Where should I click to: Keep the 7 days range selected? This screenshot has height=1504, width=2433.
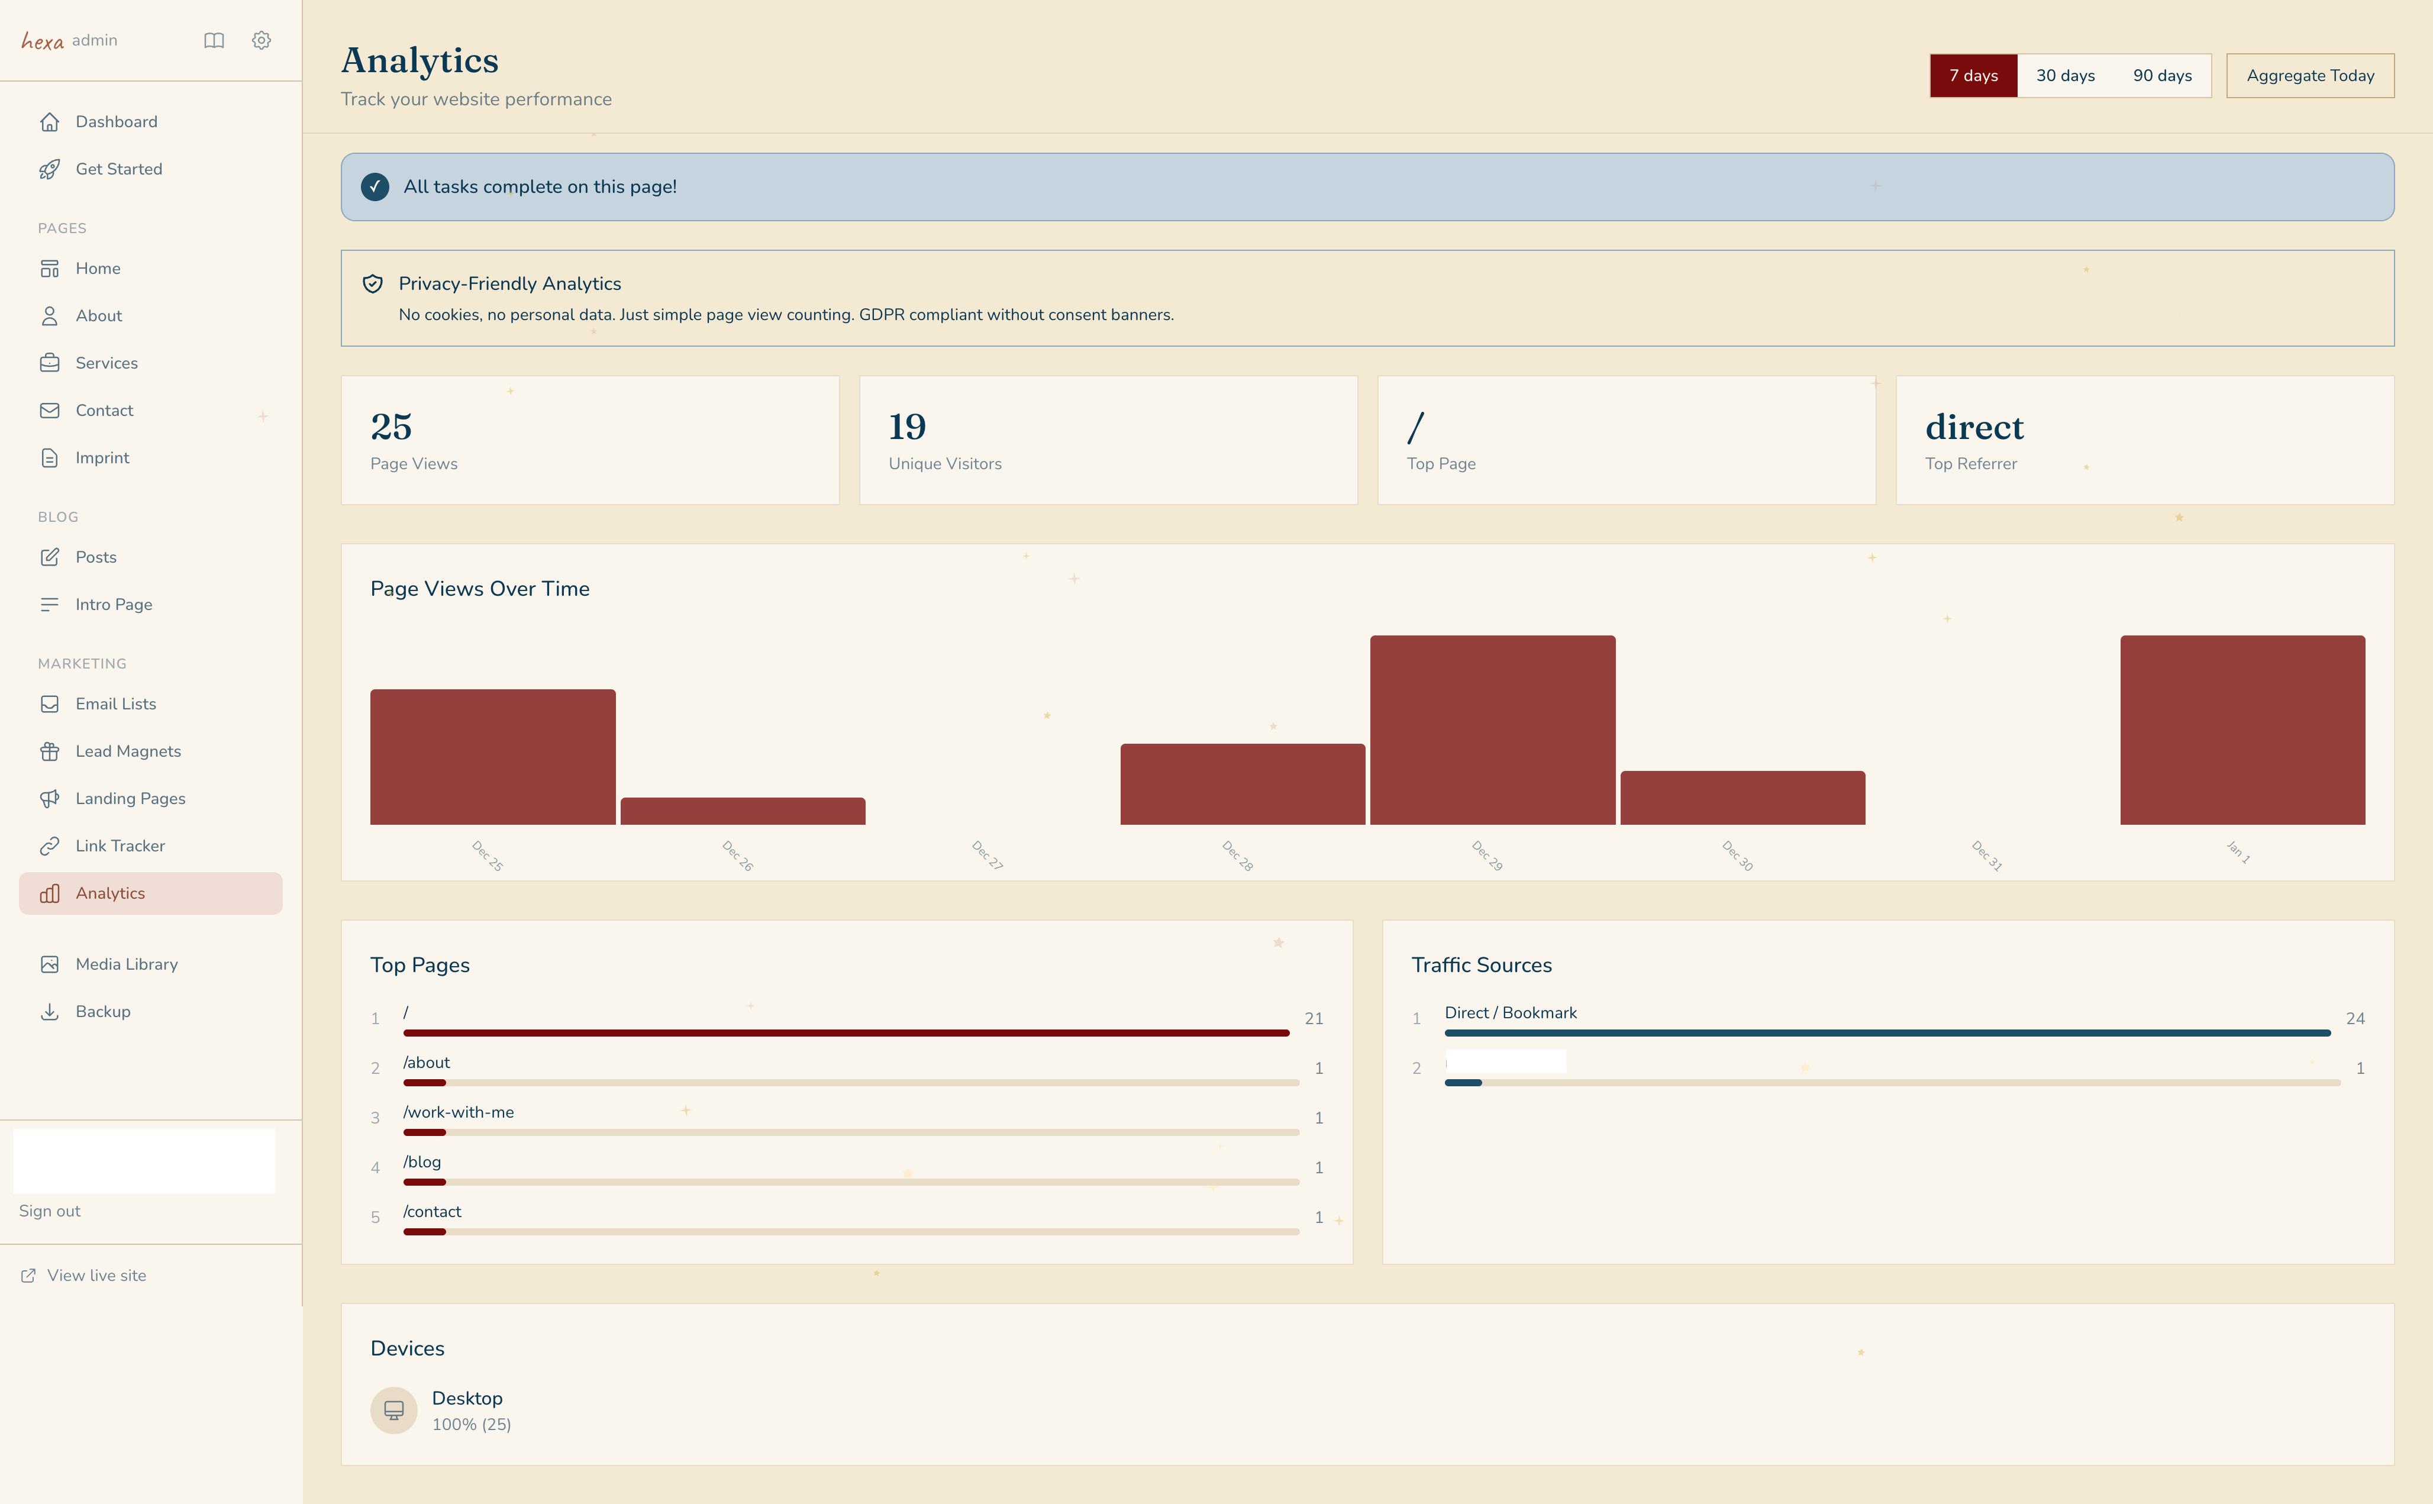[1973, 75]
